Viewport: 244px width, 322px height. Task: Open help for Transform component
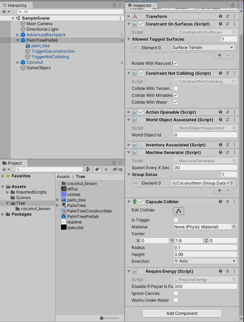point(220,16)
